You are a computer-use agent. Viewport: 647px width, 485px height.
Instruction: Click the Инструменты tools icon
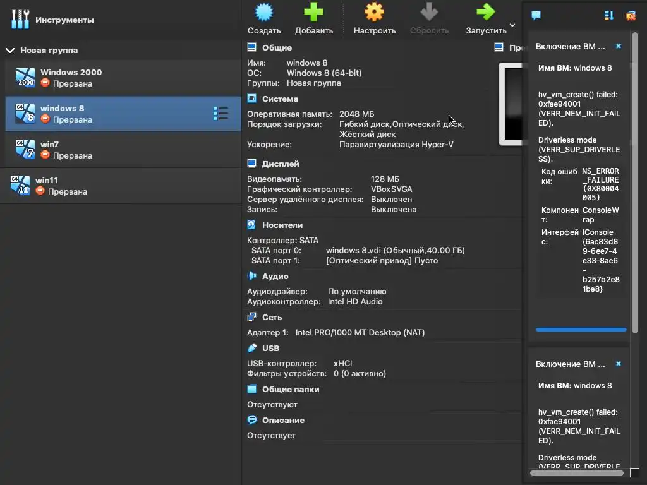click(x=20, y=20)
